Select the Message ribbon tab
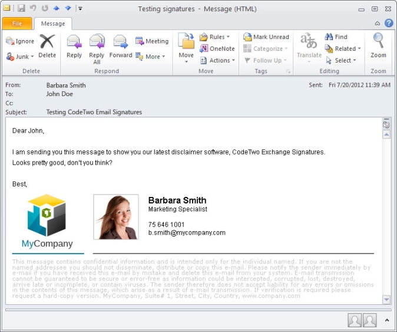Viewport: 397px width, 332px height. point(53,24)
